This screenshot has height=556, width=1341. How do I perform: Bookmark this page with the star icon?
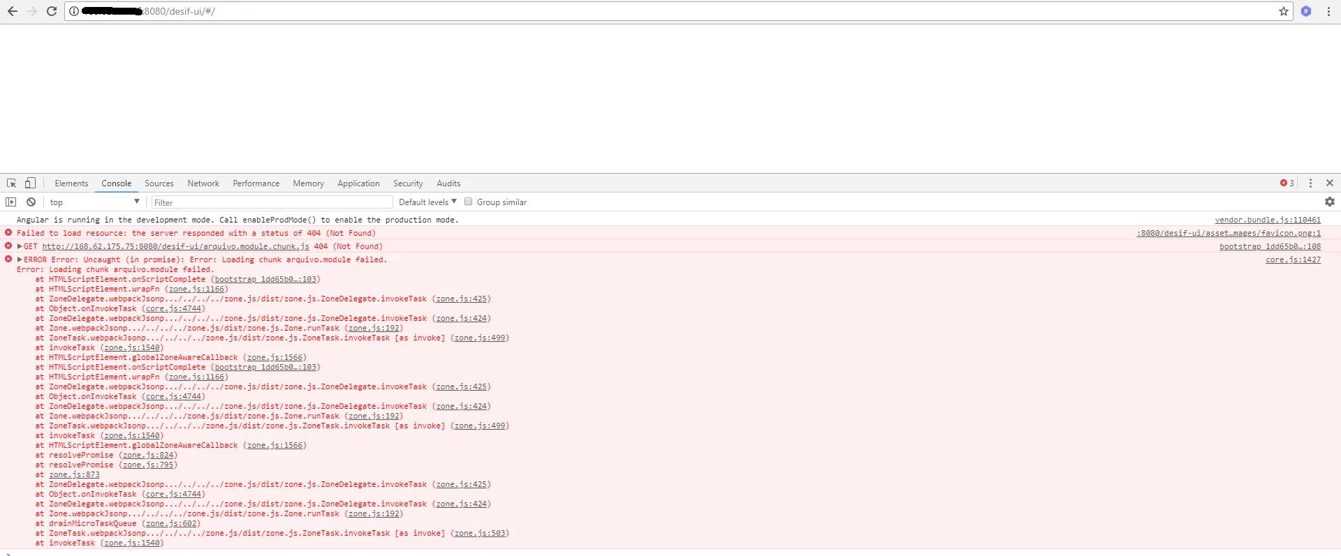[x=1283, y=11]
